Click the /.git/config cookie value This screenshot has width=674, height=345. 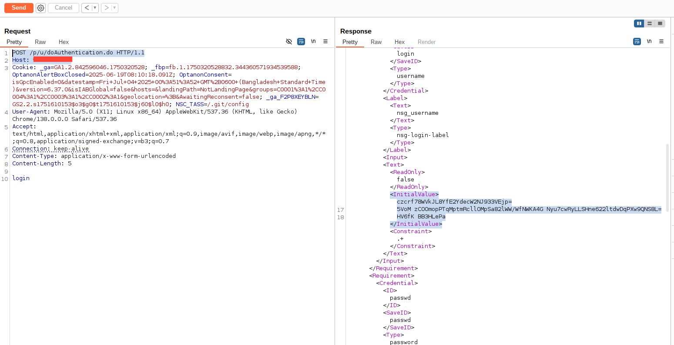pyautogui.click(x=230, y=104)
